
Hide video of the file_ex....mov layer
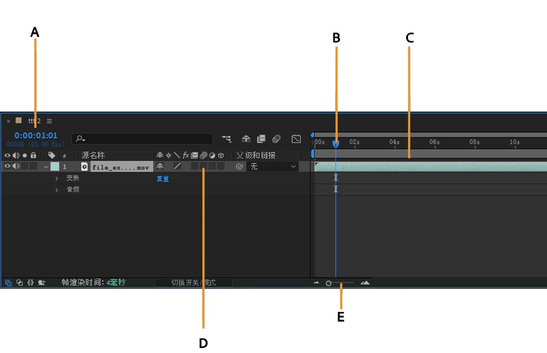coord(7,167)
